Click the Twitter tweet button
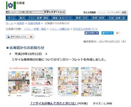 [108, 33]
